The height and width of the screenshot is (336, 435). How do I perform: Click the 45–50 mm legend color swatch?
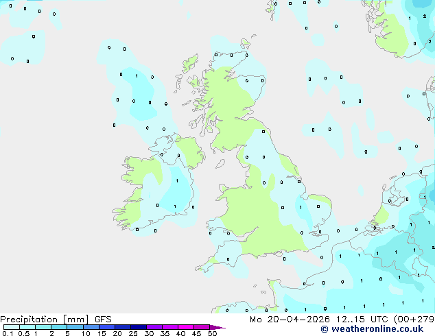202,327
